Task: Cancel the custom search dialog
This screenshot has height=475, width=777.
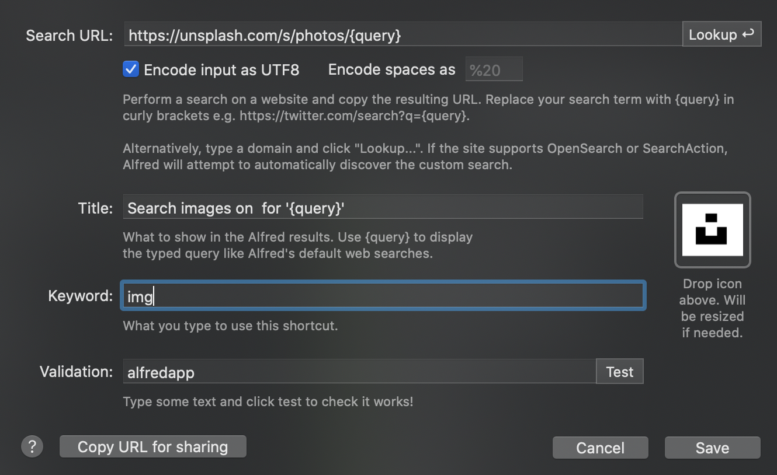Action: (600, 448)
